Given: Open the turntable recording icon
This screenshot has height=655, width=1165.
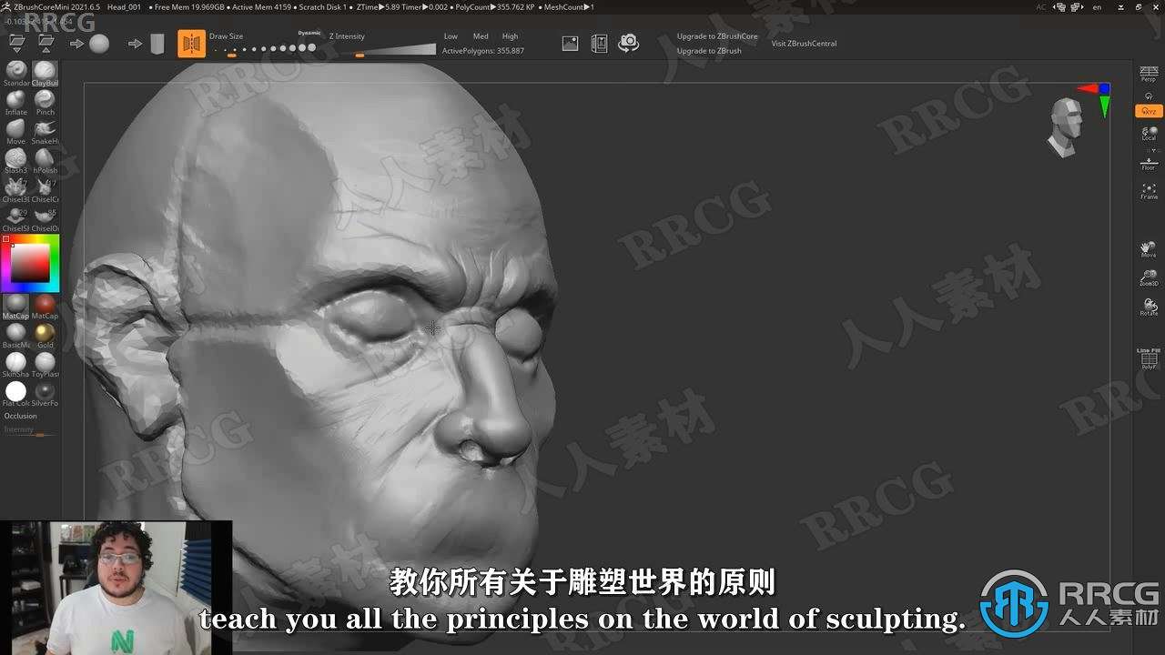Looking at the screenshot, I should tap(599, 43).
